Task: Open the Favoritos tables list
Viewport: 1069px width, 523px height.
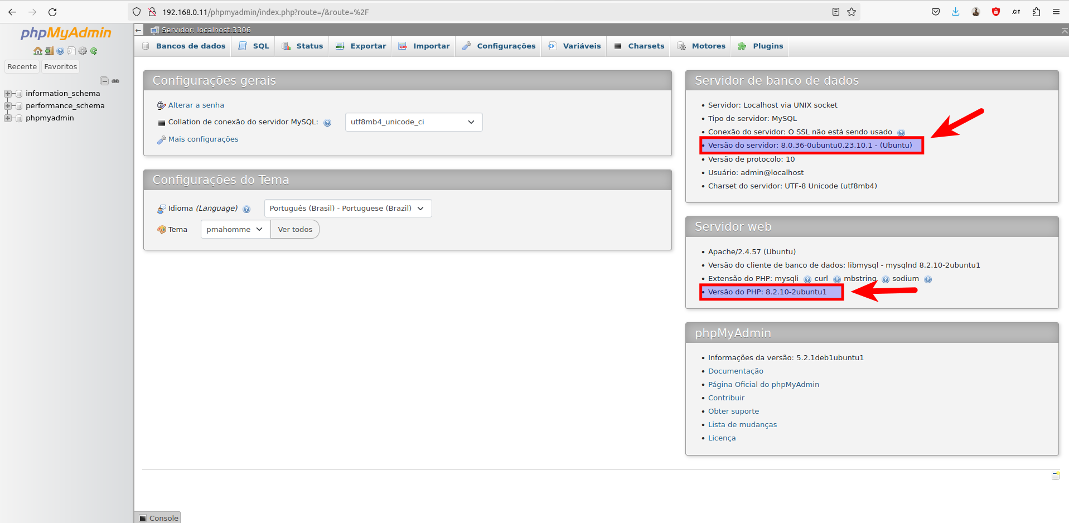Action: click(60, 67)
